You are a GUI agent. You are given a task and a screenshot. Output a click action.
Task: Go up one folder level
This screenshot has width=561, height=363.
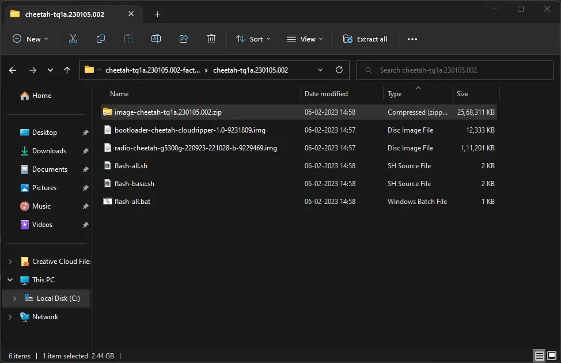(x=67, y=70)
